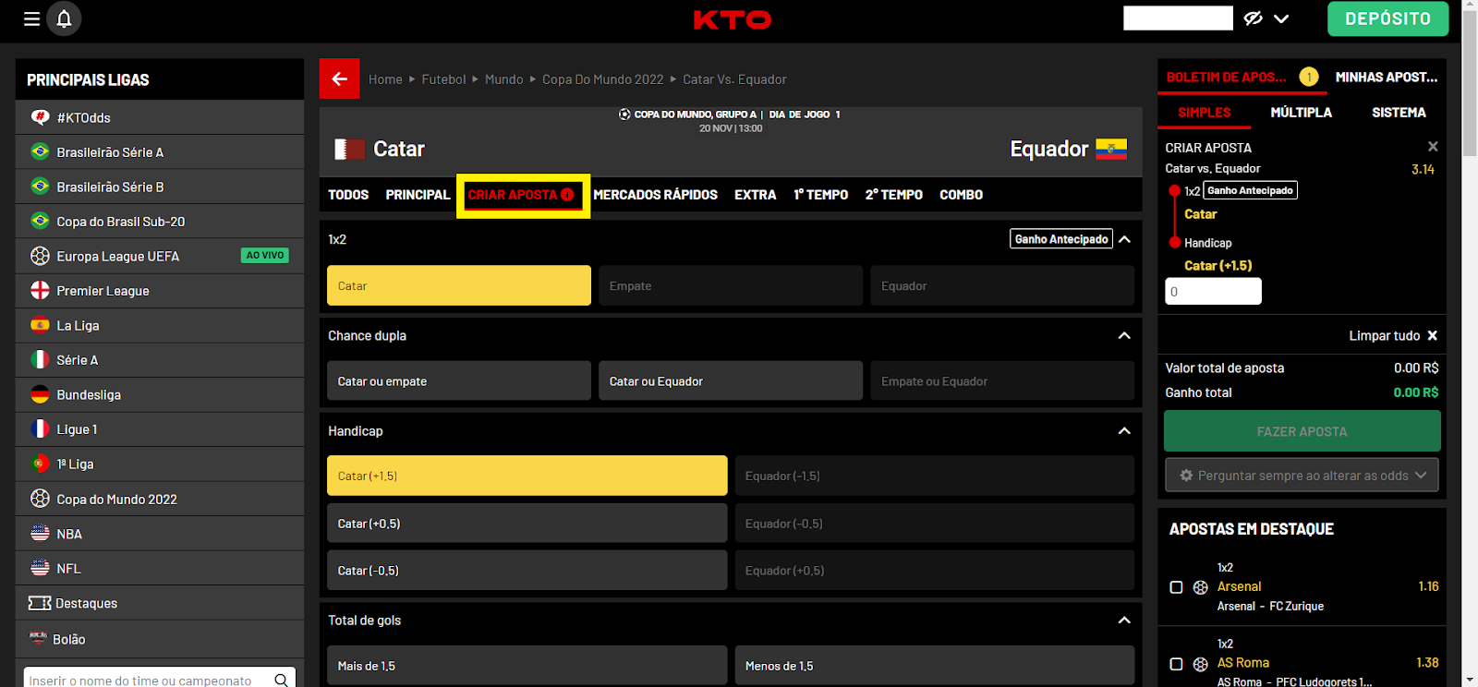This screenshot has height=687, width=1478.
Task: Switch to 1º TEMPO tab
Action: pyautogui.click(x=820, y=195)
